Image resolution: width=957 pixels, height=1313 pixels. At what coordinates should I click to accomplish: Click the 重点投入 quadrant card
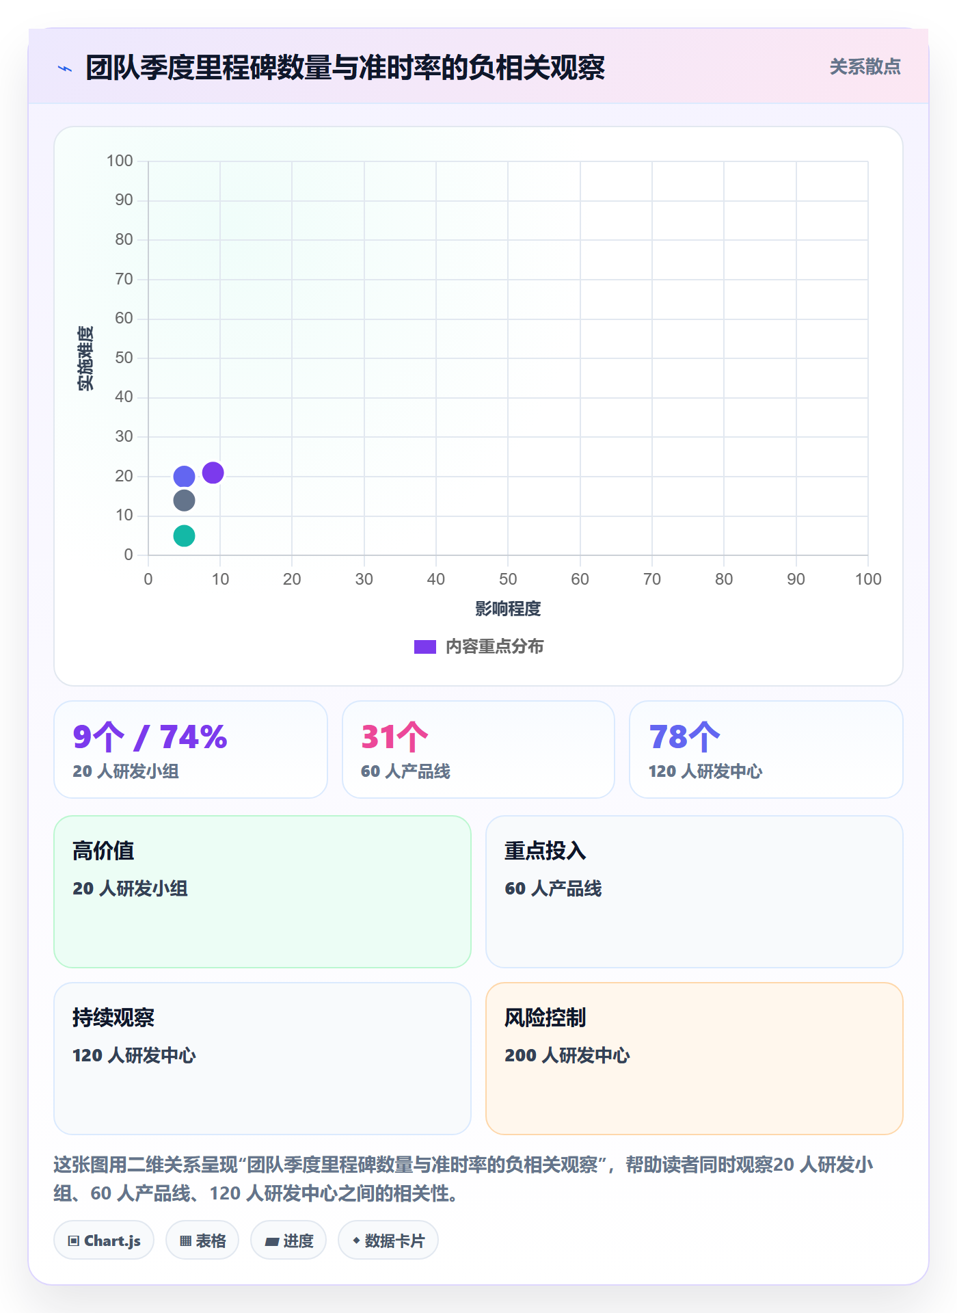click(695, 892)
